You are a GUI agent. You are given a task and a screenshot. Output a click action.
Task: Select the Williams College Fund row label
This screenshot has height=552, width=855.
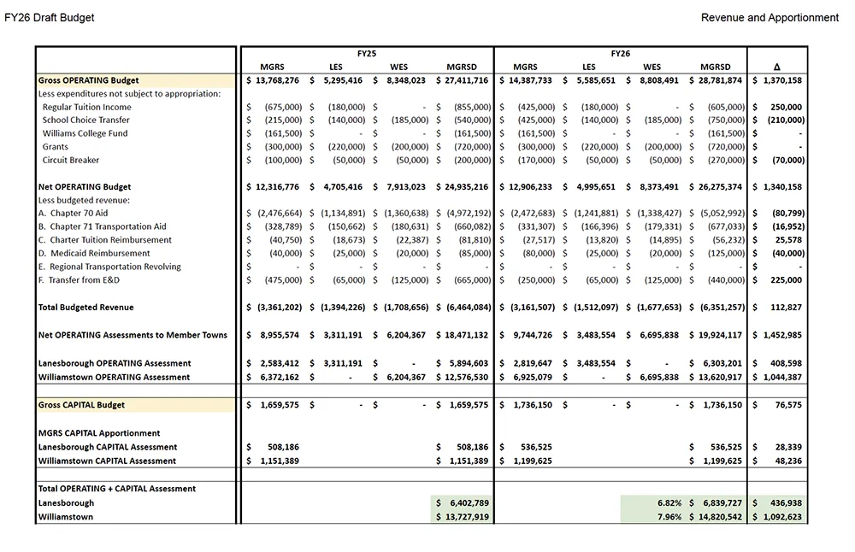coord(85,133)
